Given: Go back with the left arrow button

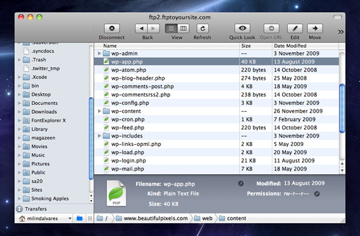Looking at the screenshot, I should click(141, 28).
